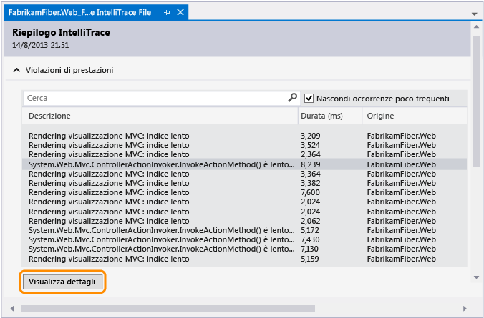Select the InvokeActionMethod row with 5,172
The width and height of the screenshot is (484, 318).
244,230
